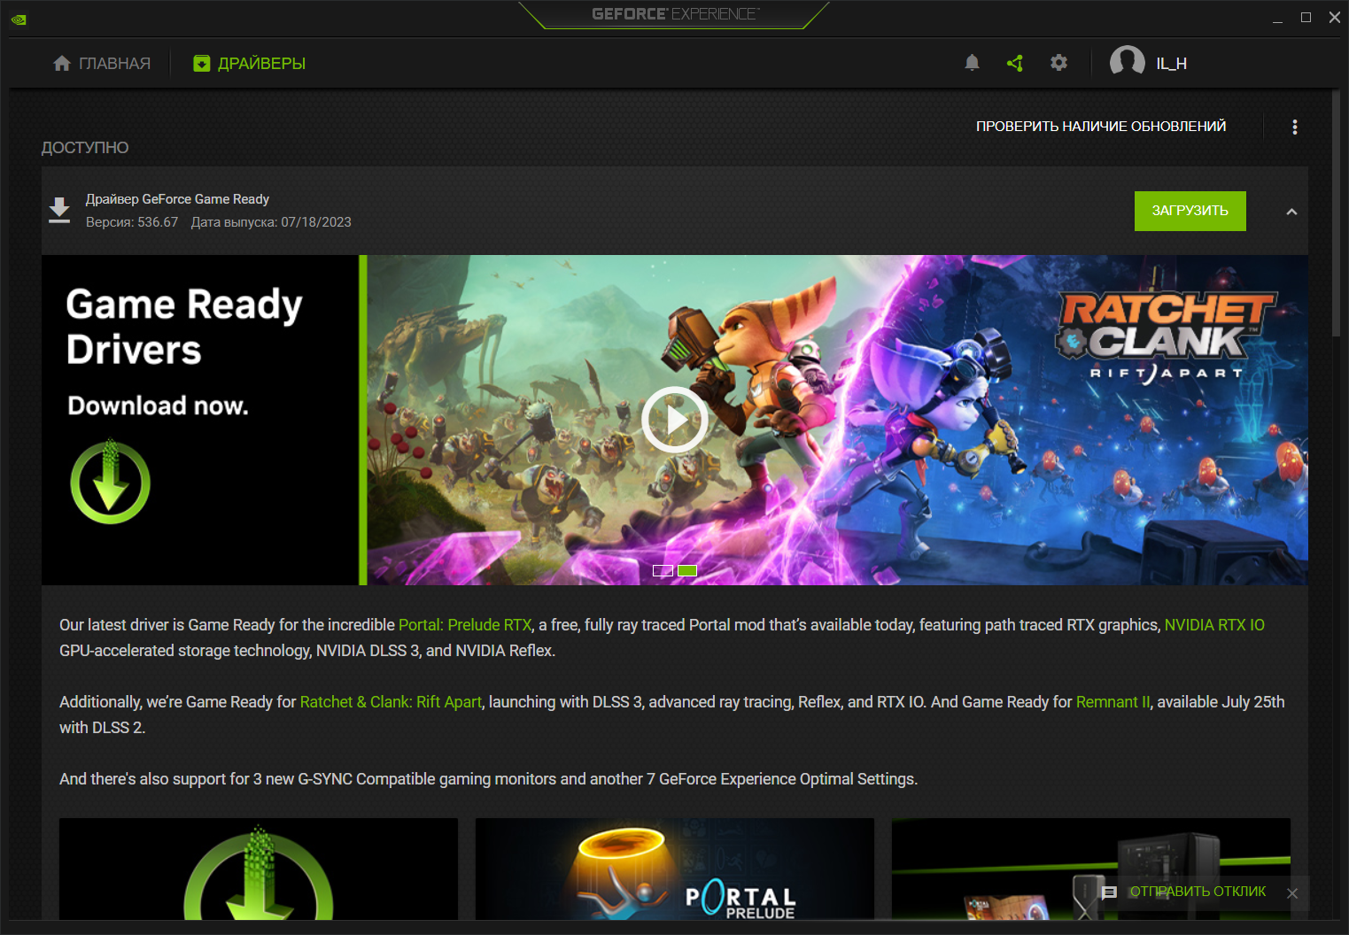Viewport: 1349px width, 935px height.
Task: Click the Download now. banner text
Action: (159, 406)
